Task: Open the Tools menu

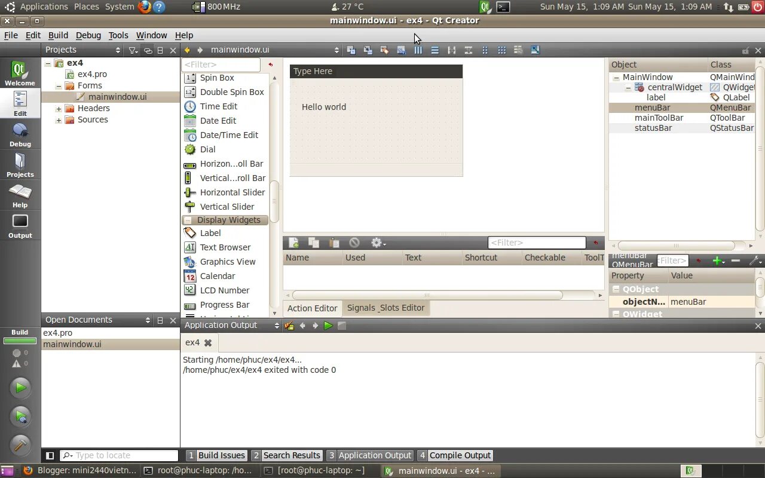Action: coord(118,35)
